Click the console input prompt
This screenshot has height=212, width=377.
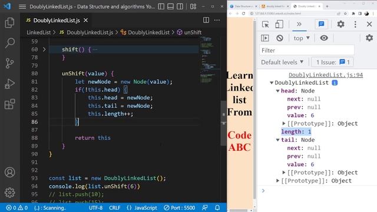pos(318,191)
